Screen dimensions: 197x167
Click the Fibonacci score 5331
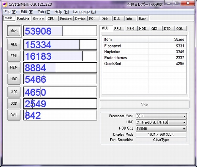[x=180, y=46]
